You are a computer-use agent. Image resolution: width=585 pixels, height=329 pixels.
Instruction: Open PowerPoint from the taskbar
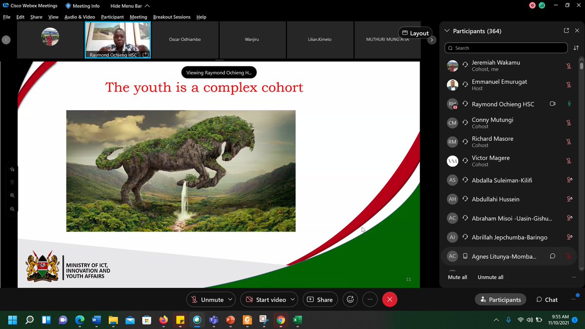tap(231, 320)
